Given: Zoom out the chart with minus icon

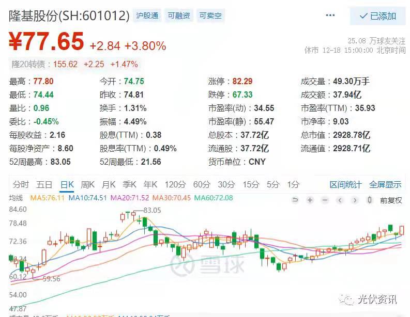Looking at the screenshot, I should point(325,200).
